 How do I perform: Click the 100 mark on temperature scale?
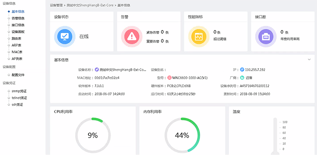(x=285, y=122)
